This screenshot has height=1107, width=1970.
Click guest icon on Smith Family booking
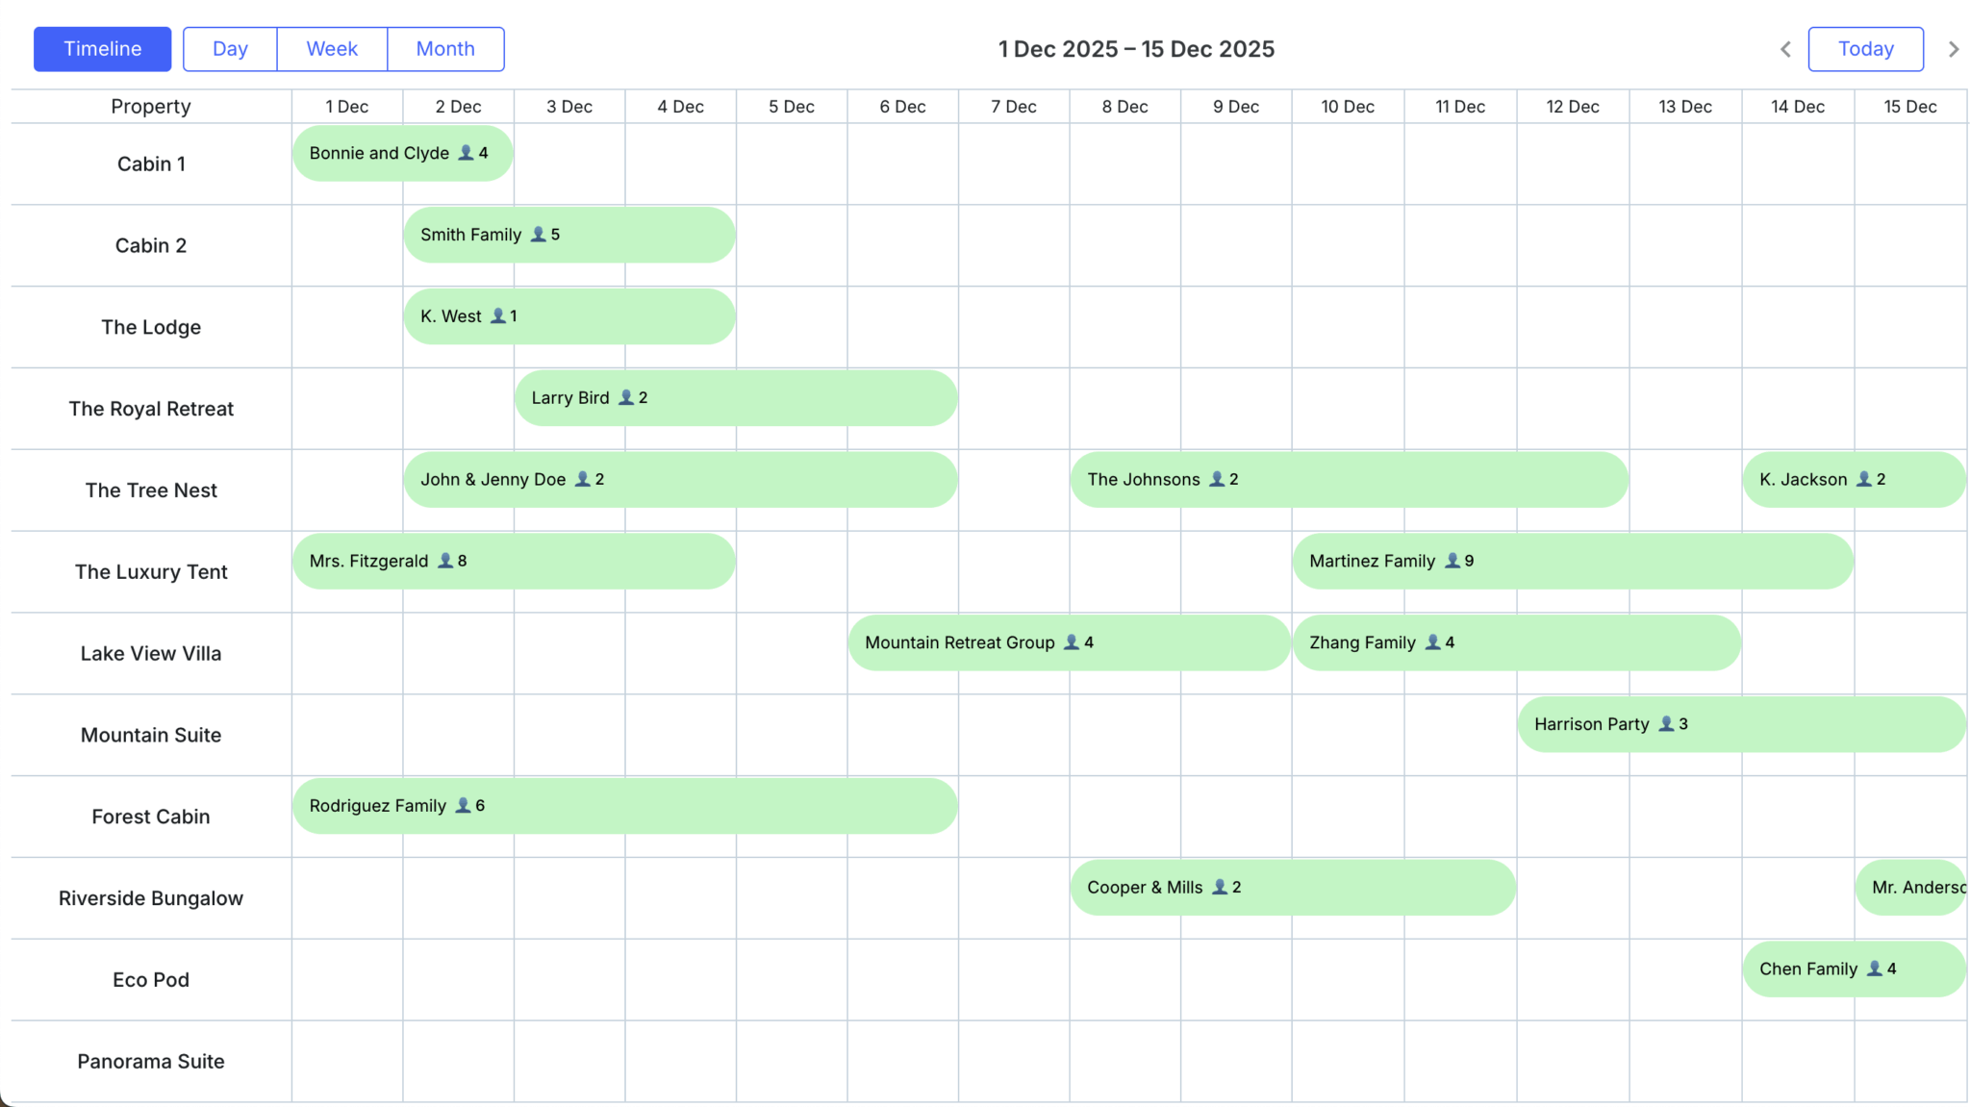(x=539, y=234)
